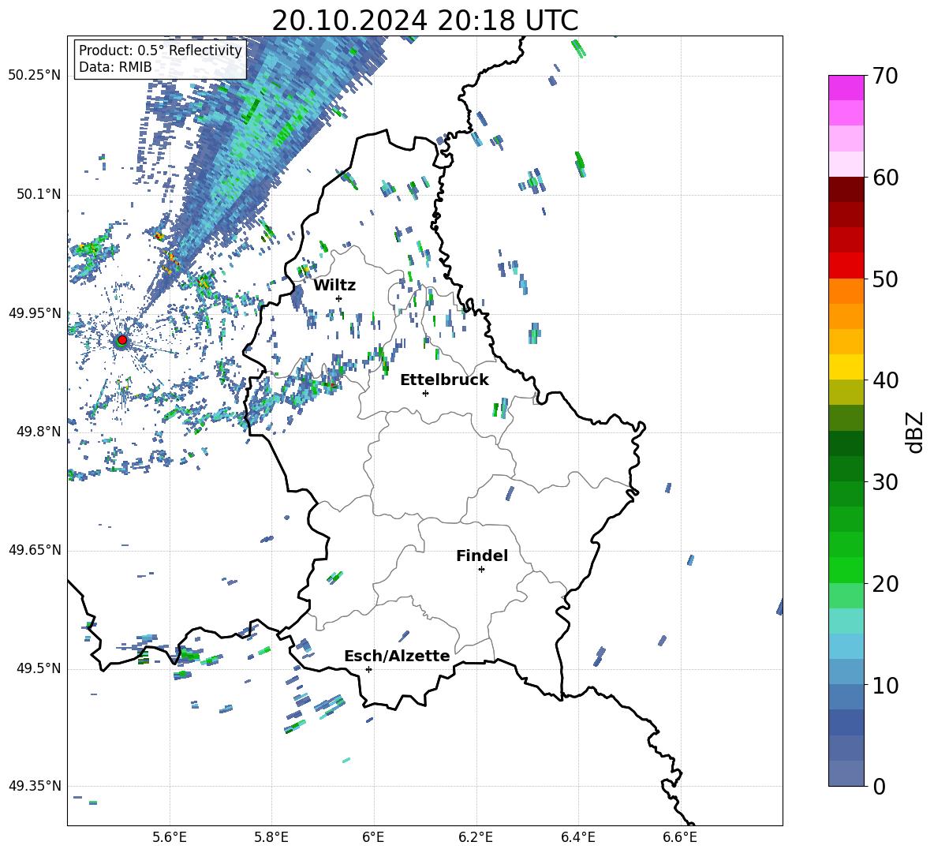The width and height of the screenshot is (934, 853).
Task: Select the Wiltz city label
Action: pyautogui.click(x=334, y=286)
